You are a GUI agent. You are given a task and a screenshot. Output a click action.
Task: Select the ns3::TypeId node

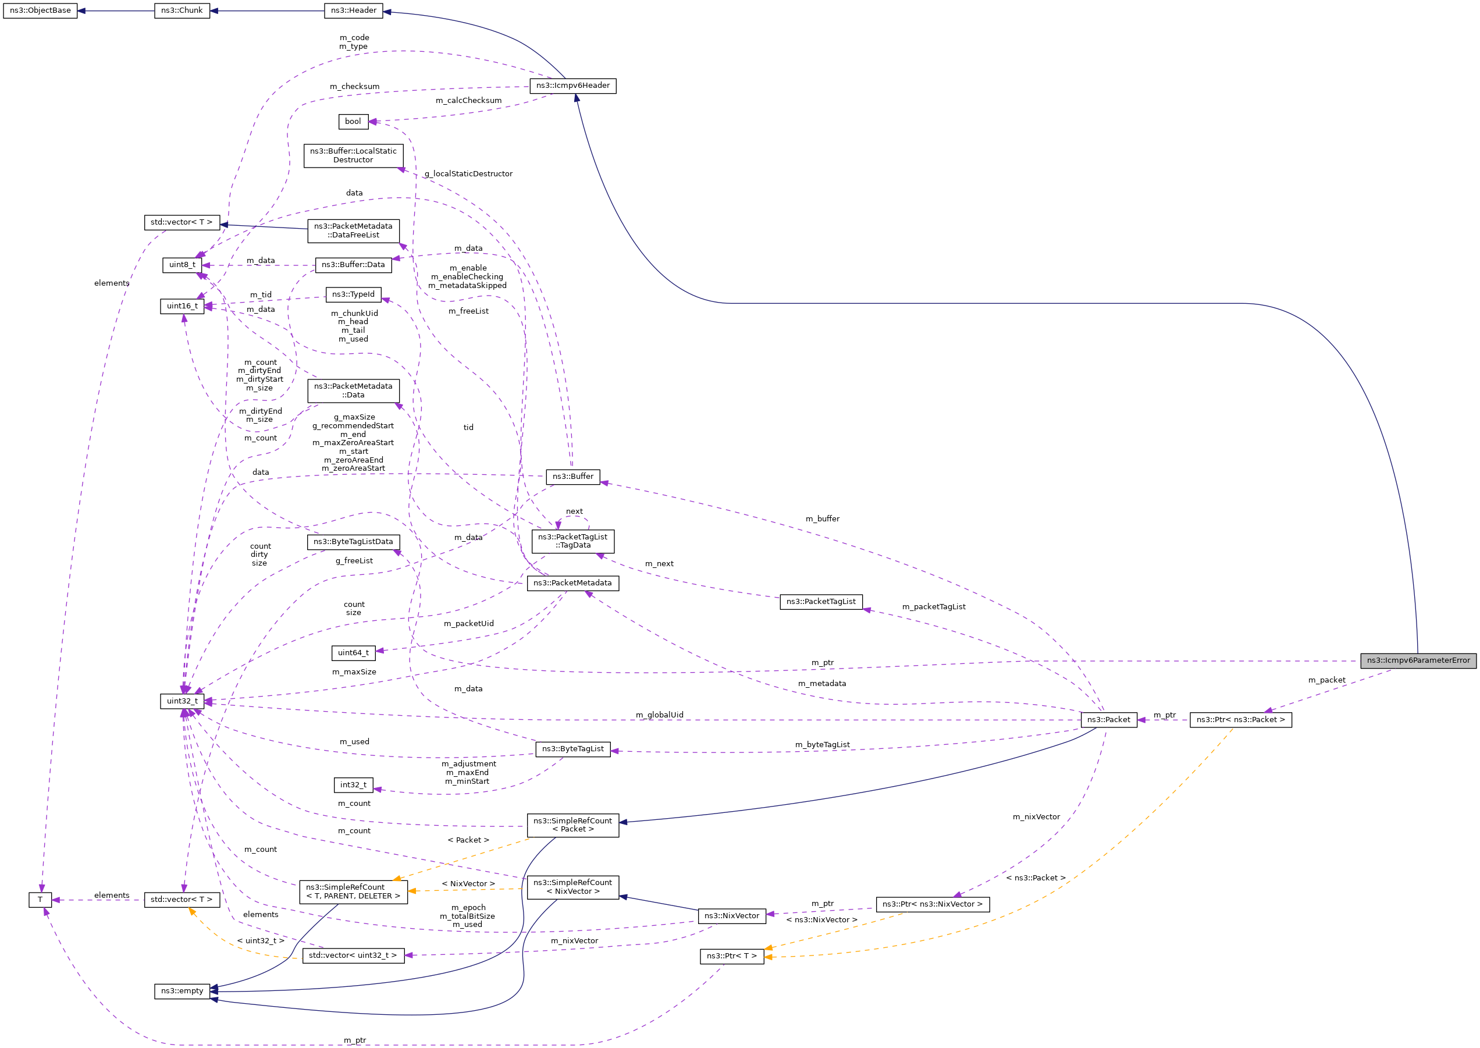pos(354,294)
